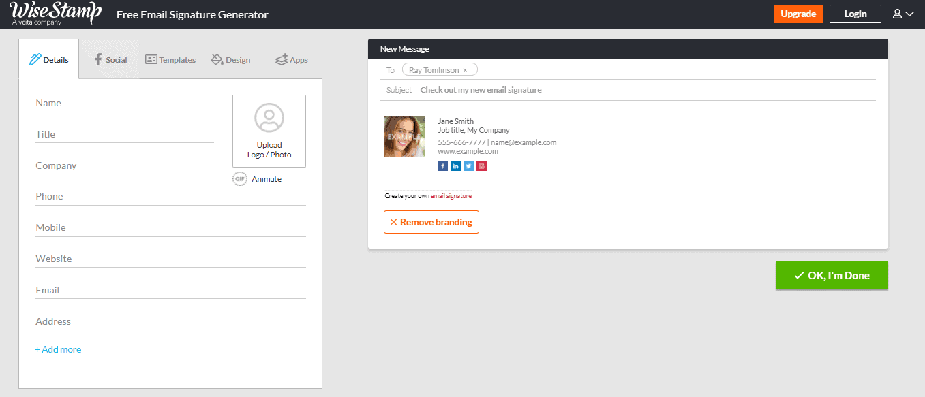Expand more fields with Add more
Image resolution: width=925 pixels, height=397 pixels.
[58, 349]
